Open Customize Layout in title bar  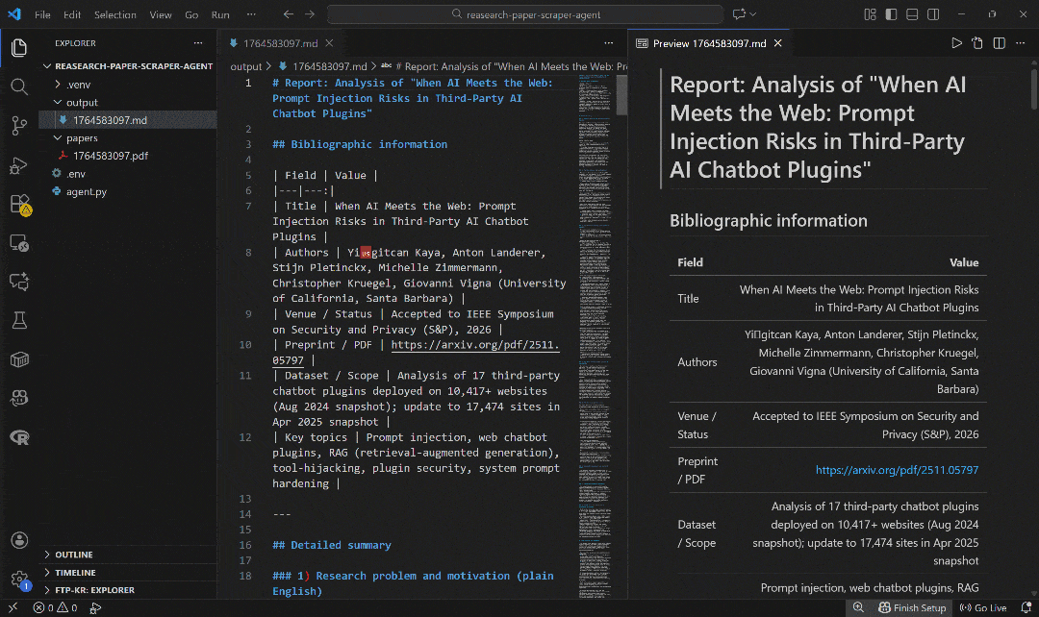click(x=870, y=13)
